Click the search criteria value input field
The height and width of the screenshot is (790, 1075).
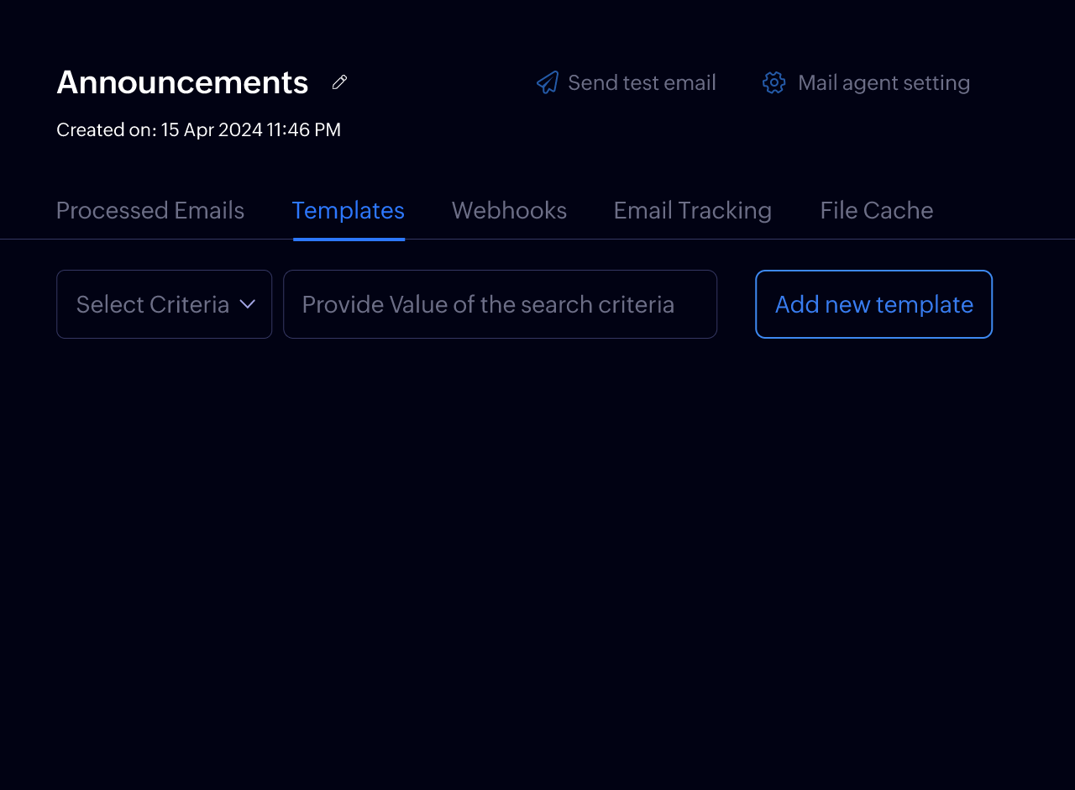[500, 303]
